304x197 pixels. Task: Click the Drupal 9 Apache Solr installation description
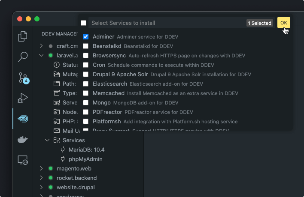pyautogui.click(x=201, y=75)
